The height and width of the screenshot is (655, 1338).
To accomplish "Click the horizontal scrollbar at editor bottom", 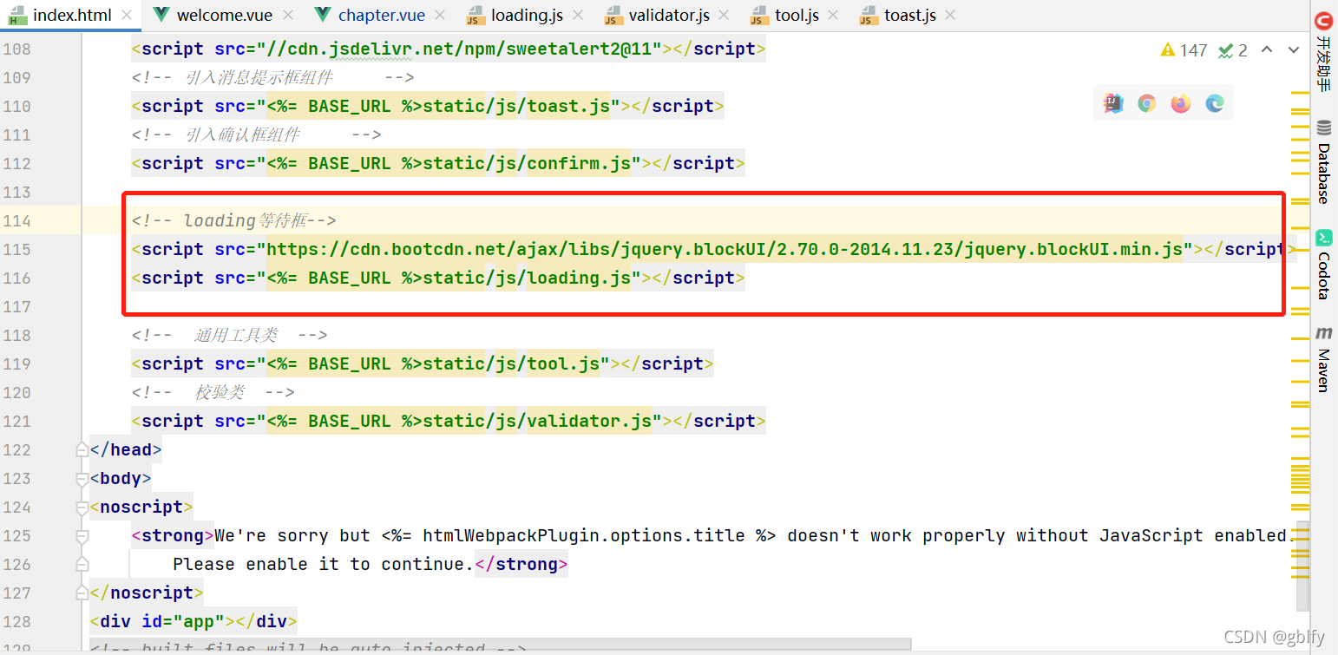I will pyautogui.click(x=499, y=644).
